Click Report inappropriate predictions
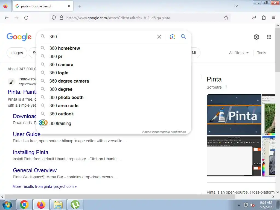This screenshot has height=210, width=280. [x=164, y=132]
